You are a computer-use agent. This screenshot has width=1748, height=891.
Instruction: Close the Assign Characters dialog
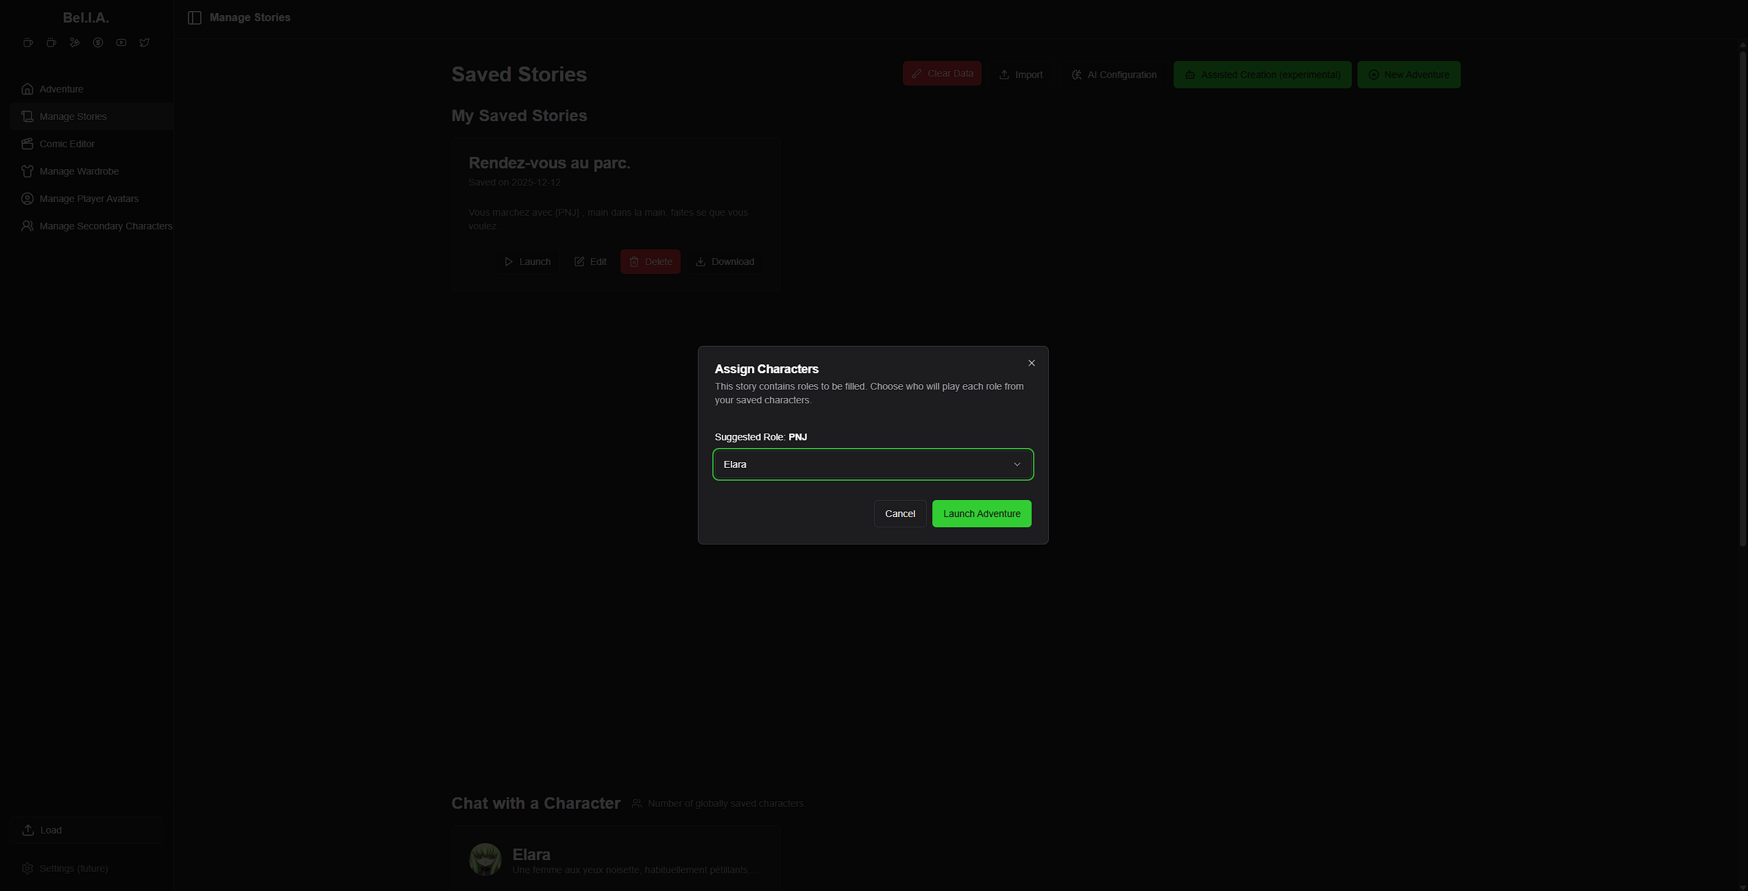[x=1031, y=363]
